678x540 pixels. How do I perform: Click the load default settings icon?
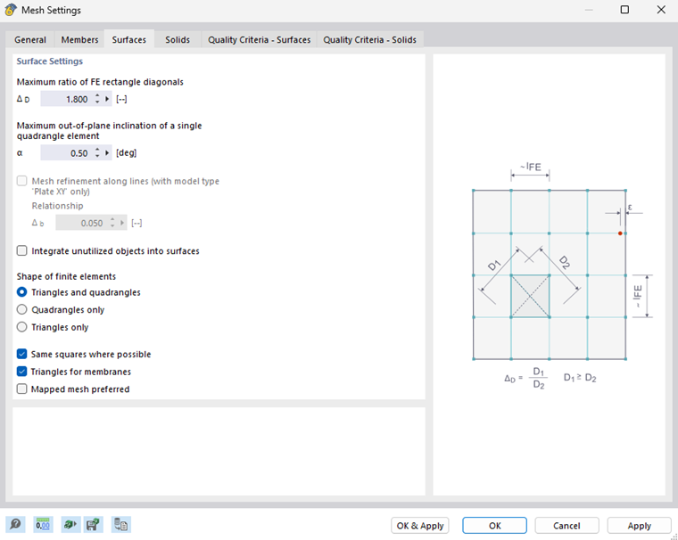tap(70, 525)
